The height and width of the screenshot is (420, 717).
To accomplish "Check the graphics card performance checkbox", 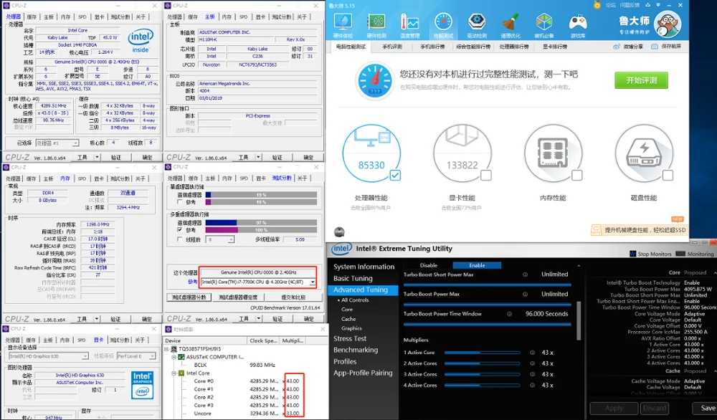I will [x=486, y=175].
